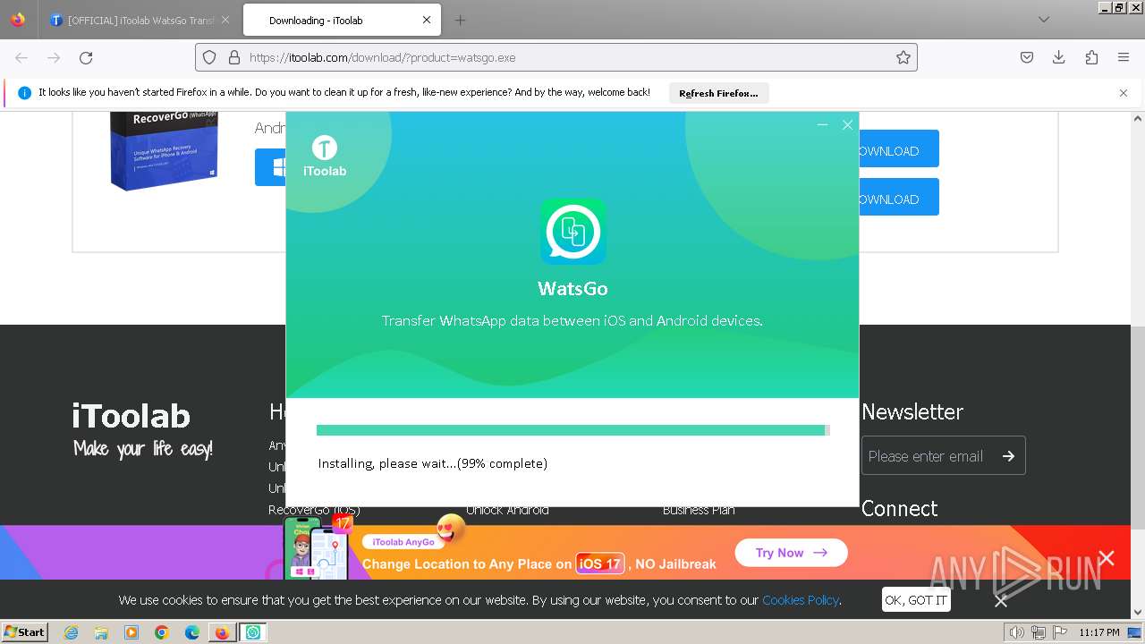Open the Windows Start menu

click(x=24, y=632)
